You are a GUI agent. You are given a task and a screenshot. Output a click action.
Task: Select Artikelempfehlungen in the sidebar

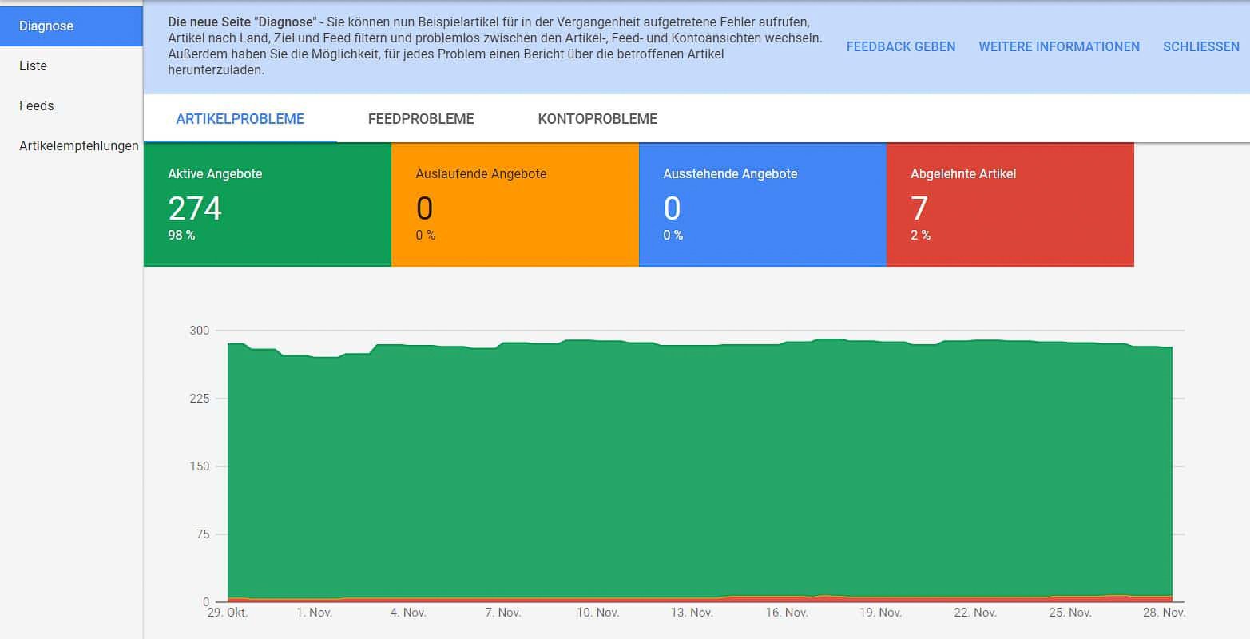[78, 146]
